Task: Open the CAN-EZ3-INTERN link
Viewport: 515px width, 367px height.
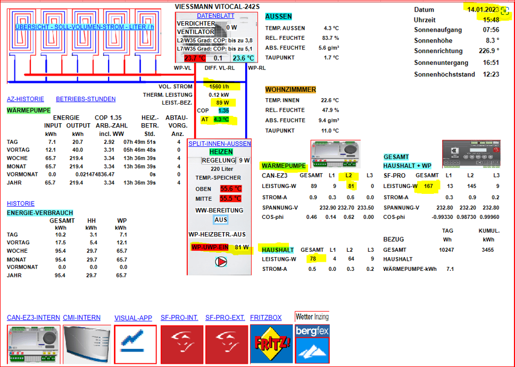Action: point(34,318)
